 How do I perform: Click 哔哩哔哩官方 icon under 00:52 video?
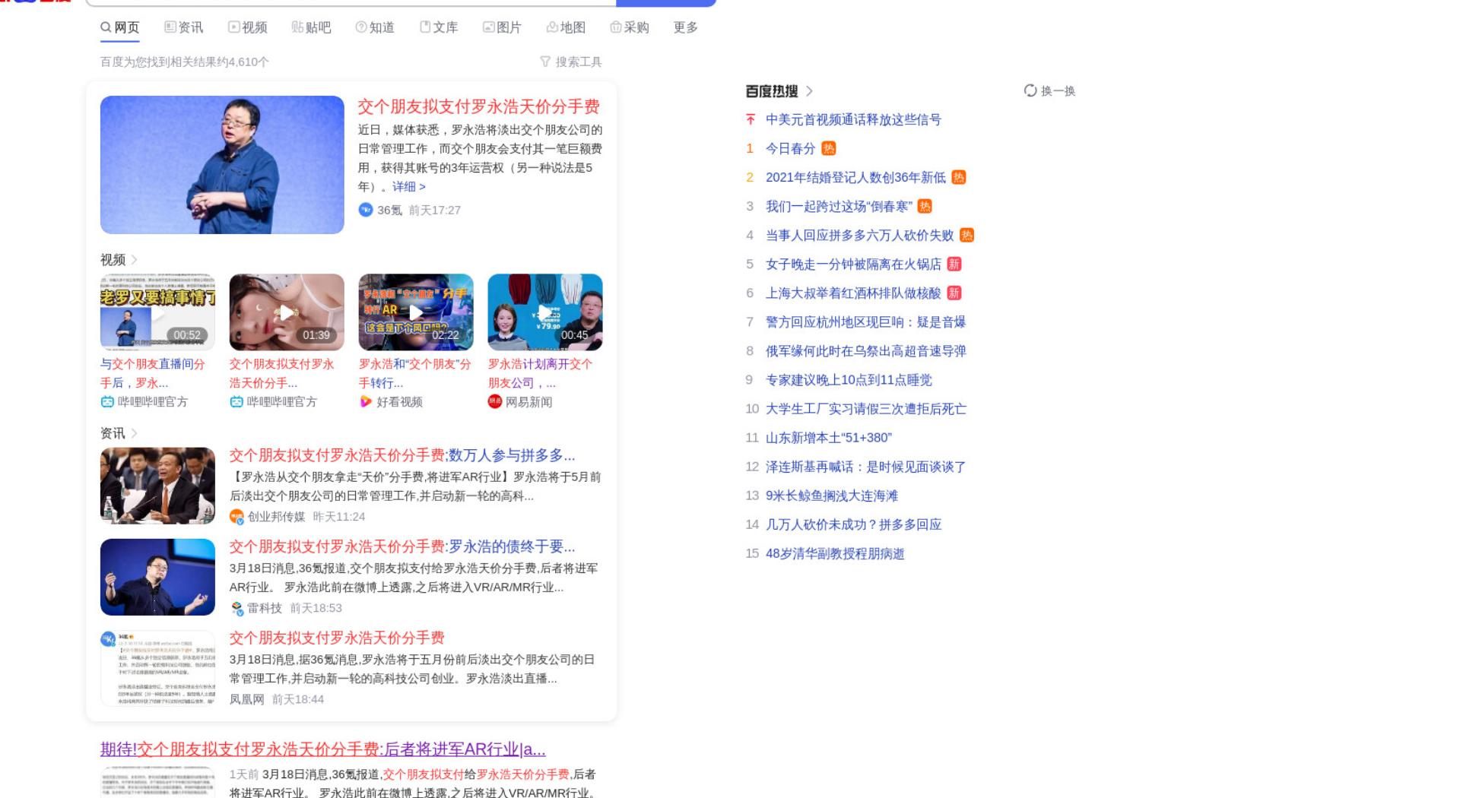tap(107, 401)
